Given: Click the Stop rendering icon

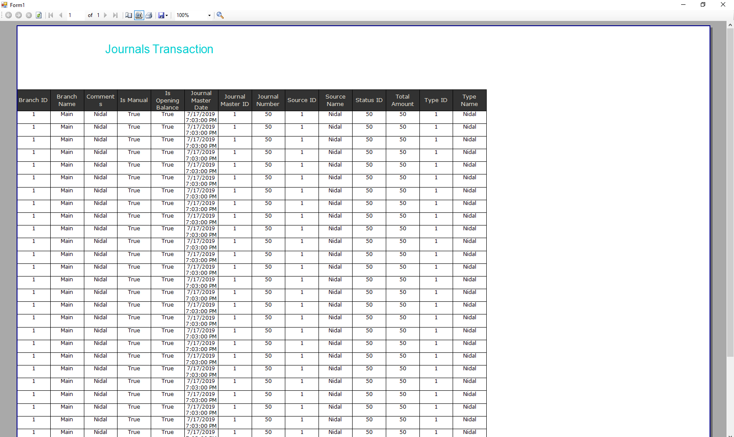Looking at the screenshot, I should click(x=29, y=15).
